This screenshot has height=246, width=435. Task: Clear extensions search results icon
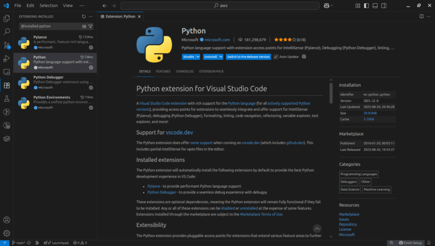pyautogui.click(x=84, y=27)
